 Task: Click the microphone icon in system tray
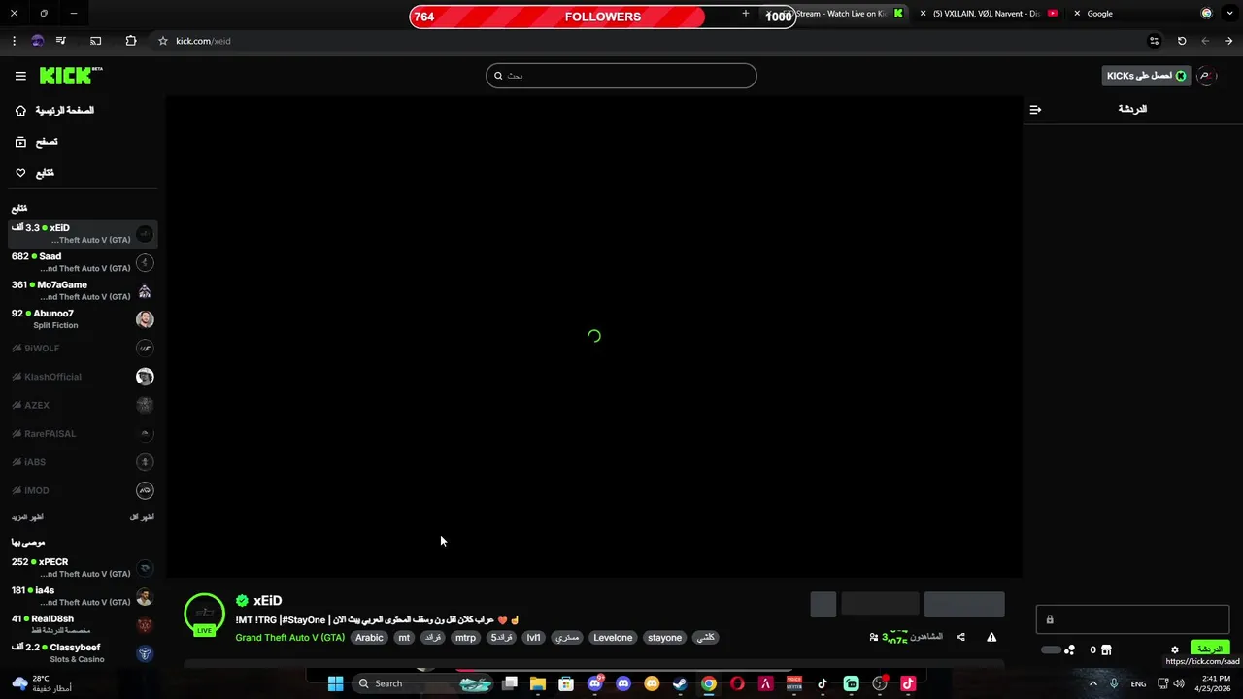tap(1114, 683)
